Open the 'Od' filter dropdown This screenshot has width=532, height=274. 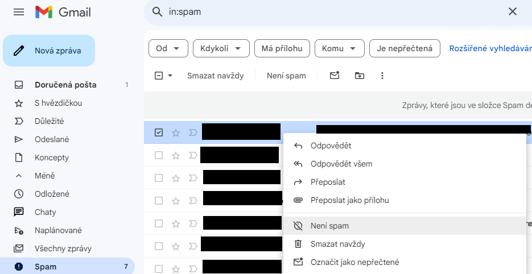[168, 48]
